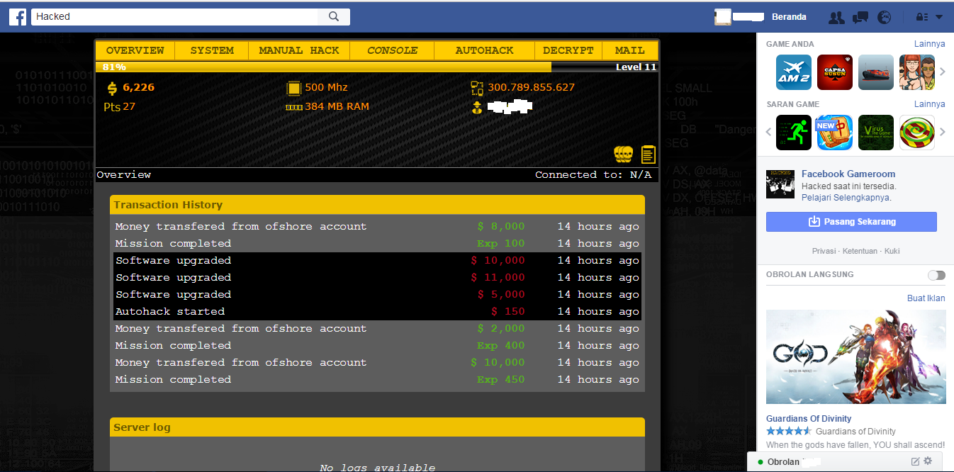The width and height of the screenshot is (954, 472).
Task: Click the network IP address icon
Action: pos(477,88)
